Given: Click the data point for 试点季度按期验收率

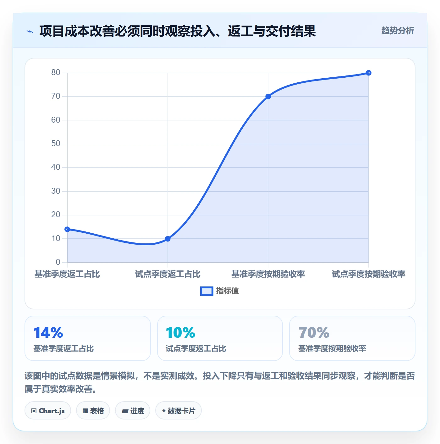Looking at the screenshot, I should point(369,73).
